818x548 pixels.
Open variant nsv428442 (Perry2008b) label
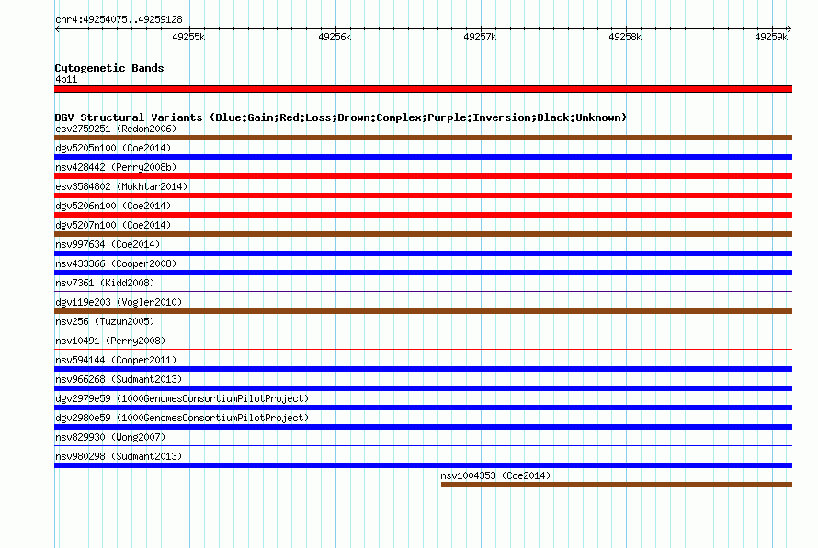(x=116, y=167)
